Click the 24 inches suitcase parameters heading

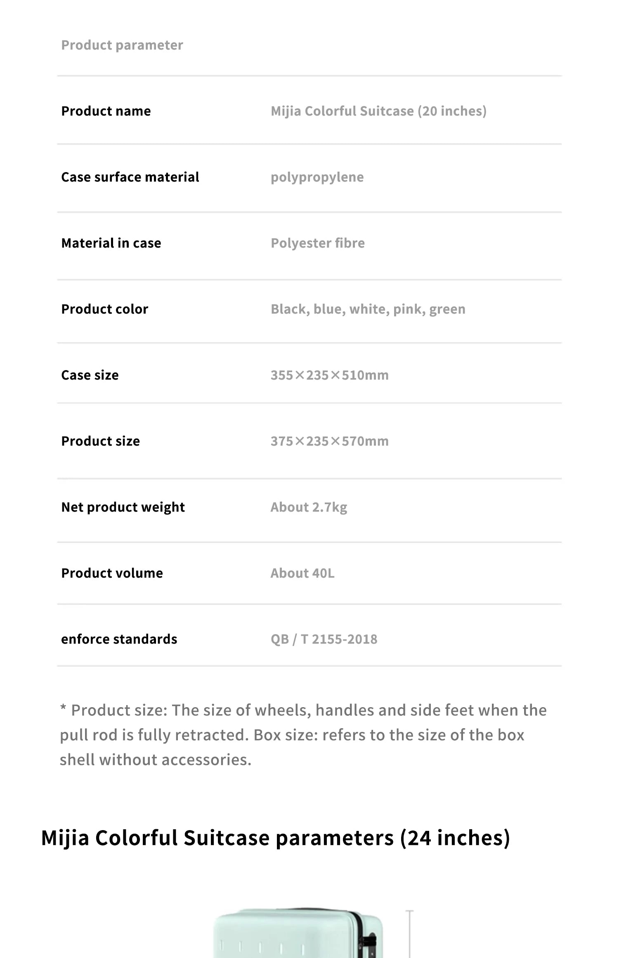(276, 838)
